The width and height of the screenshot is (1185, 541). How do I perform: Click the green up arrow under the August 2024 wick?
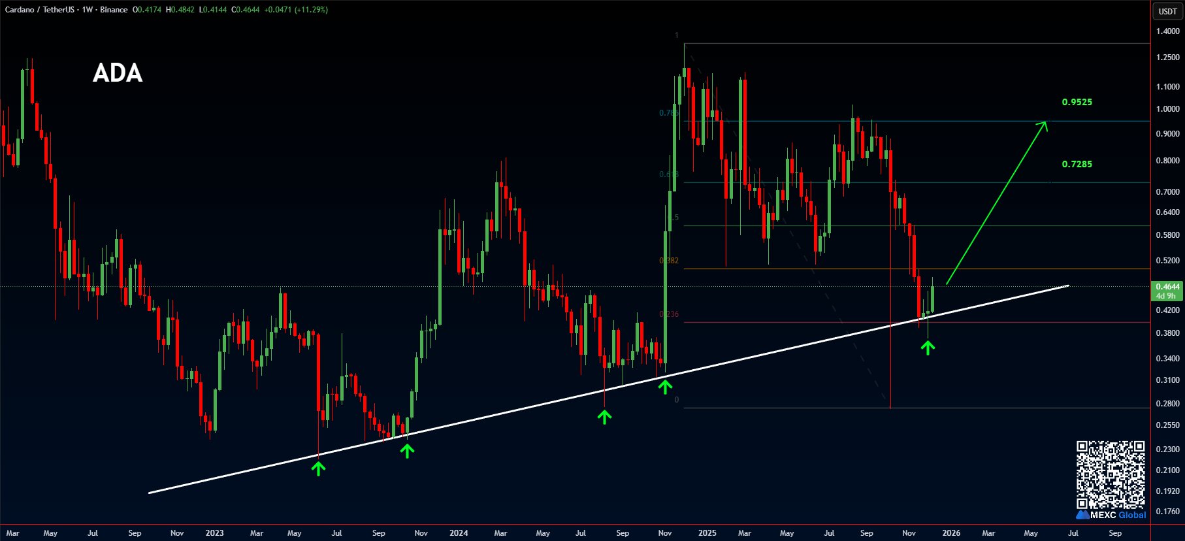604,416
